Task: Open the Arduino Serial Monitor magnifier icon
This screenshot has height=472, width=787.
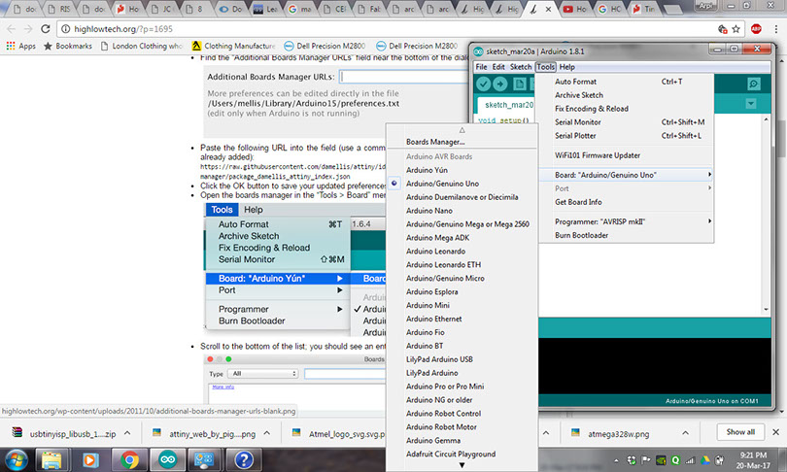Action: coord(753,84)
